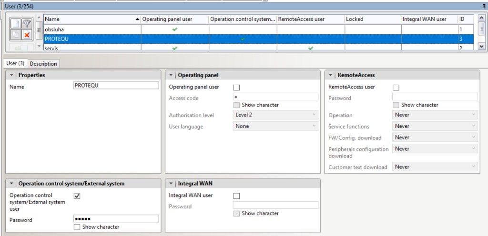Viewport: 488px width, 236px height.
Task: Collapse the Properties section
Action: (11, 75)
